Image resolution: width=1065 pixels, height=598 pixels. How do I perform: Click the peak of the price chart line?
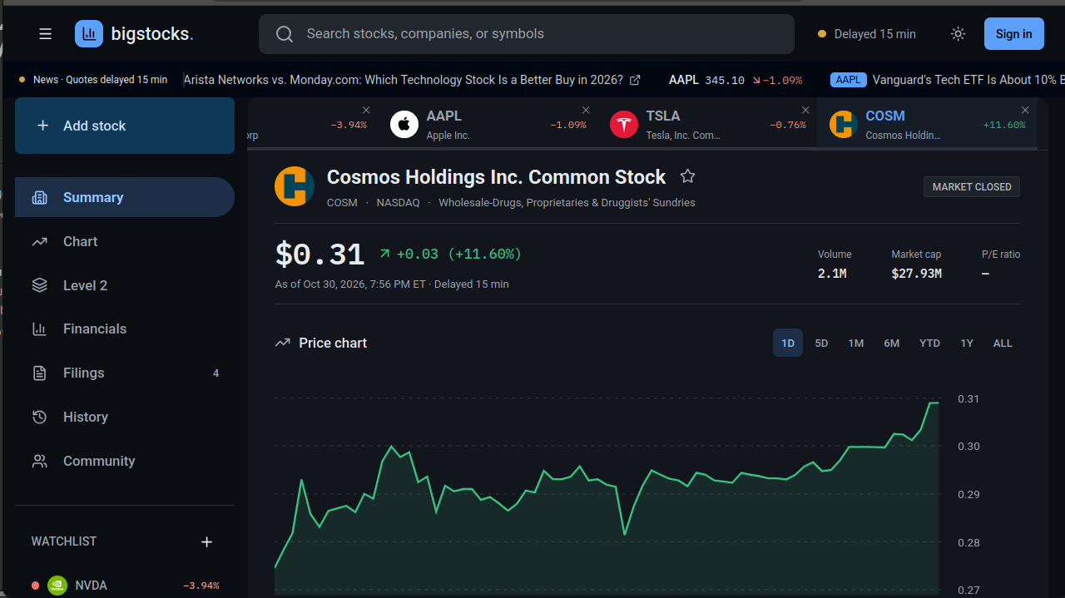point(934,403)
